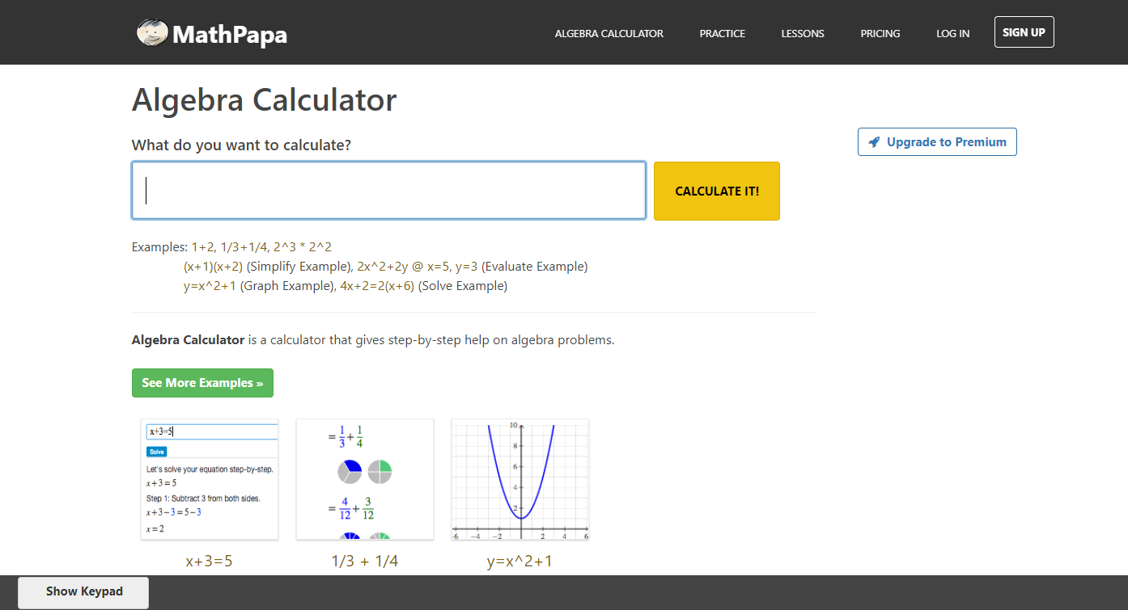
Task: Click the Upgrade to Premium button
Action: (x=937, y=141)
